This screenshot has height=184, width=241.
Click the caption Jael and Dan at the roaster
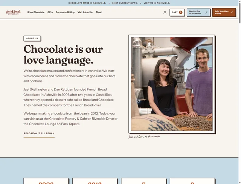point(144,137)
